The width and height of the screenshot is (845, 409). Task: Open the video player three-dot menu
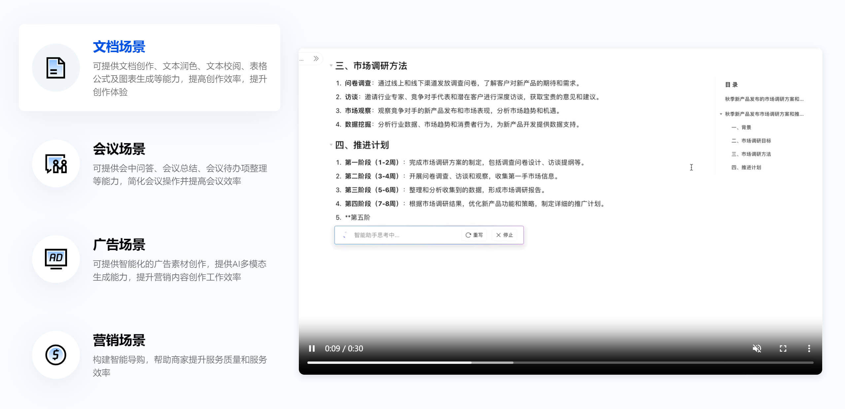809,348
